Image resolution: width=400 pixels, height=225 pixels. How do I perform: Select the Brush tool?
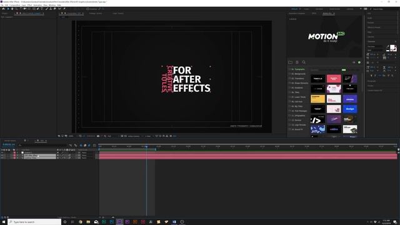(x=46, y=9)
